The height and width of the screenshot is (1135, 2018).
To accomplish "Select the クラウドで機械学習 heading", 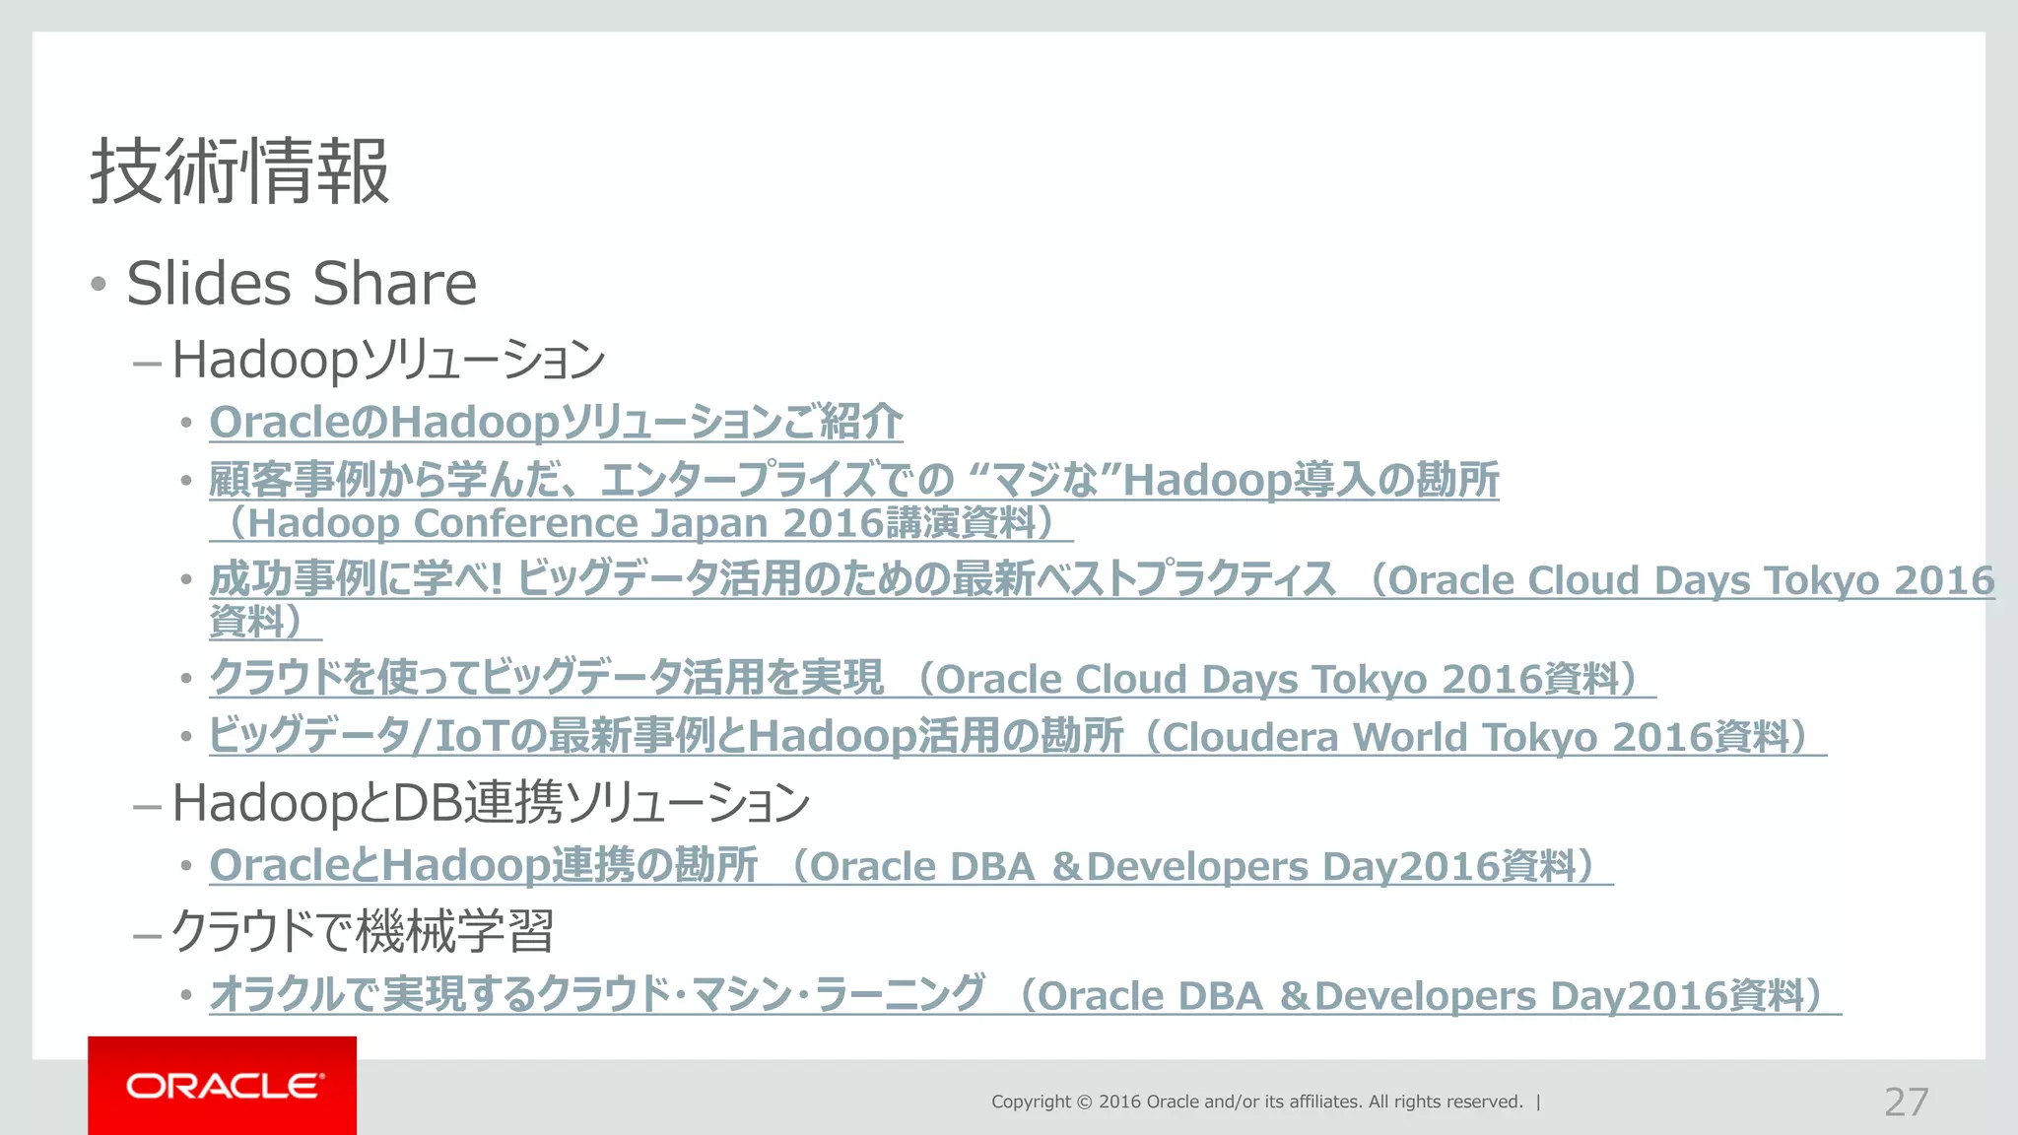I will pyautogui.click(x=363, y=931).
